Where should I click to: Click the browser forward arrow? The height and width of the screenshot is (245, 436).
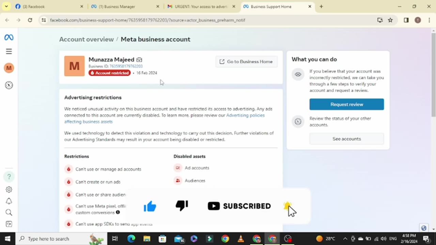point(18,20)
